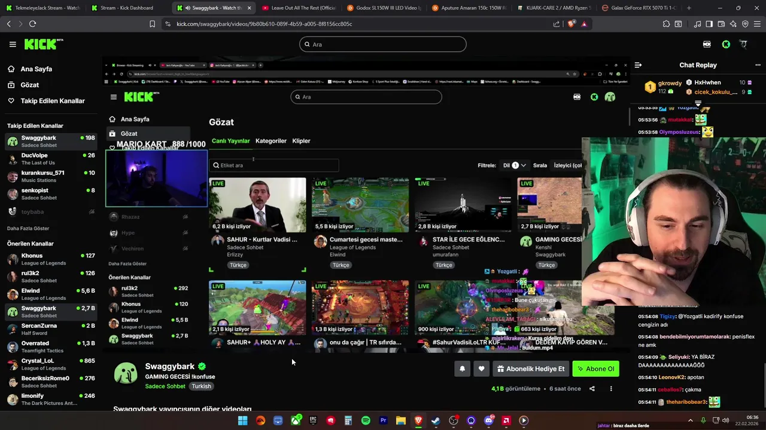The height and width of the screenshot is (430, 766).
Task: Open the browser extensions puzzle icon
Action: coord(666,24)
